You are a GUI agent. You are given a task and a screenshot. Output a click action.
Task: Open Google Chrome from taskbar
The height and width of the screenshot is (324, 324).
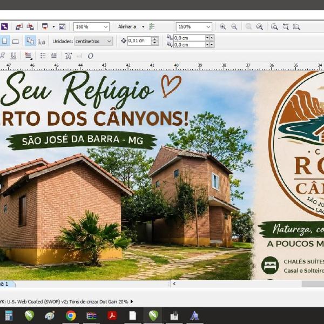71,315
